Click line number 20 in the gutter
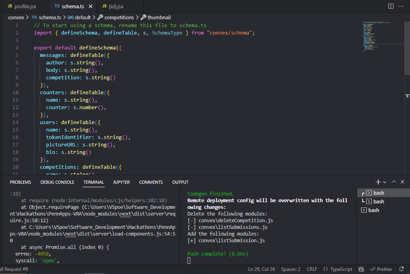This screenshot has height=274, width=410. [x=15, y=167]
